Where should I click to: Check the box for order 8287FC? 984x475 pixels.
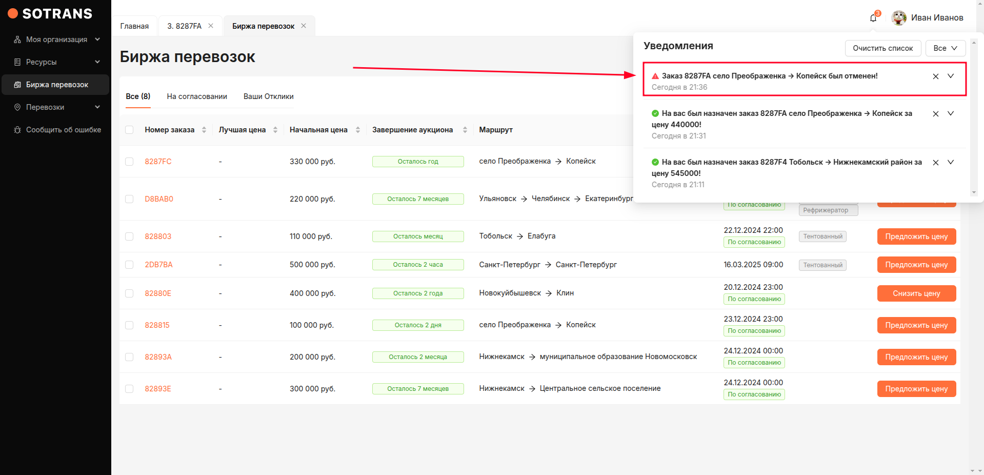click(x=129, y=162)
